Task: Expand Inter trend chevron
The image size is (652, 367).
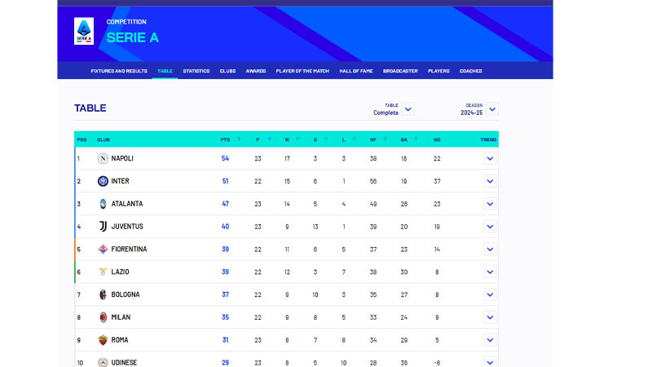Action: point(490,181)
